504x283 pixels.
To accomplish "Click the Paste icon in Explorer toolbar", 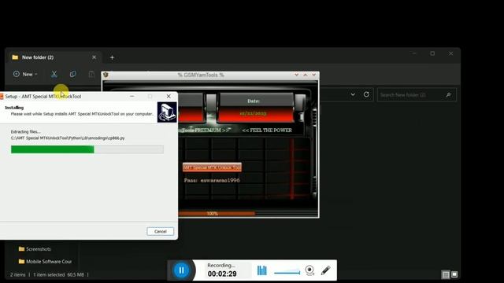I will click(x=91, y=74).
